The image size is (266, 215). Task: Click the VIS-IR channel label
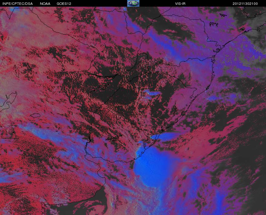180,4
